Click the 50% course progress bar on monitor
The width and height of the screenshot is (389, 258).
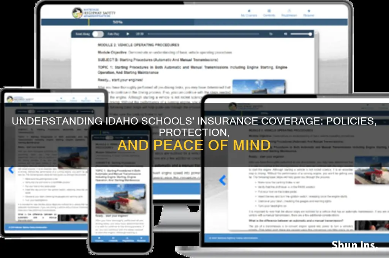coord(194,22)
